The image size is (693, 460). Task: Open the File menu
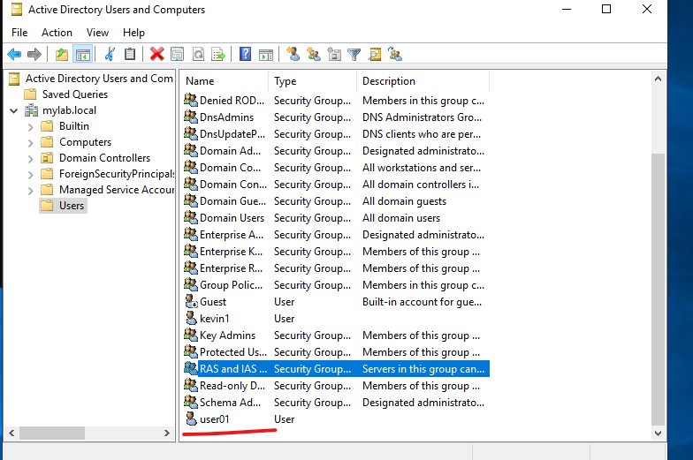[19, 33]
